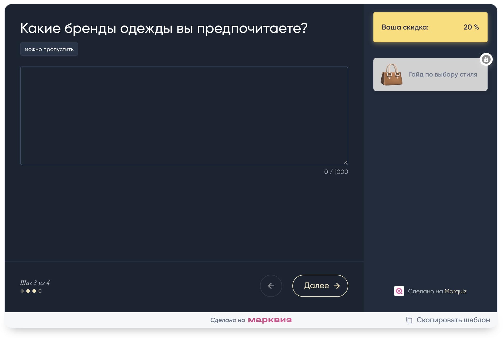Select the fourth progress dot
The image size is (503, 338).
[40, 291]
